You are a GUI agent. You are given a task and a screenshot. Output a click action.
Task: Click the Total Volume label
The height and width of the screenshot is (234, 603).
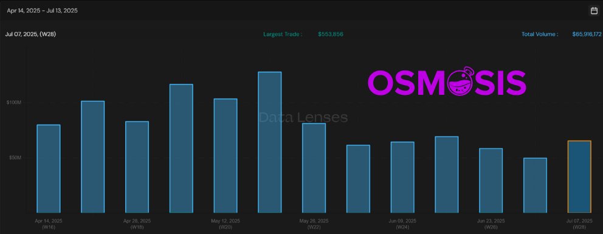click(540, 34)
